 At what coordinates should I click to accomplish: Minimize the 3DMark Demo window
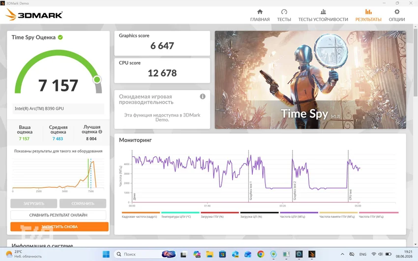384,3
